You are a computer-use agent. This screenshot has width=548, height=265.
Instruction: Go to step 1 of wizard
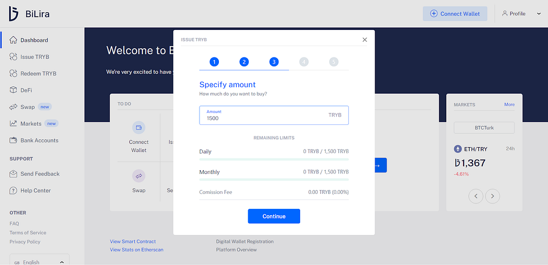pos(214,62)
